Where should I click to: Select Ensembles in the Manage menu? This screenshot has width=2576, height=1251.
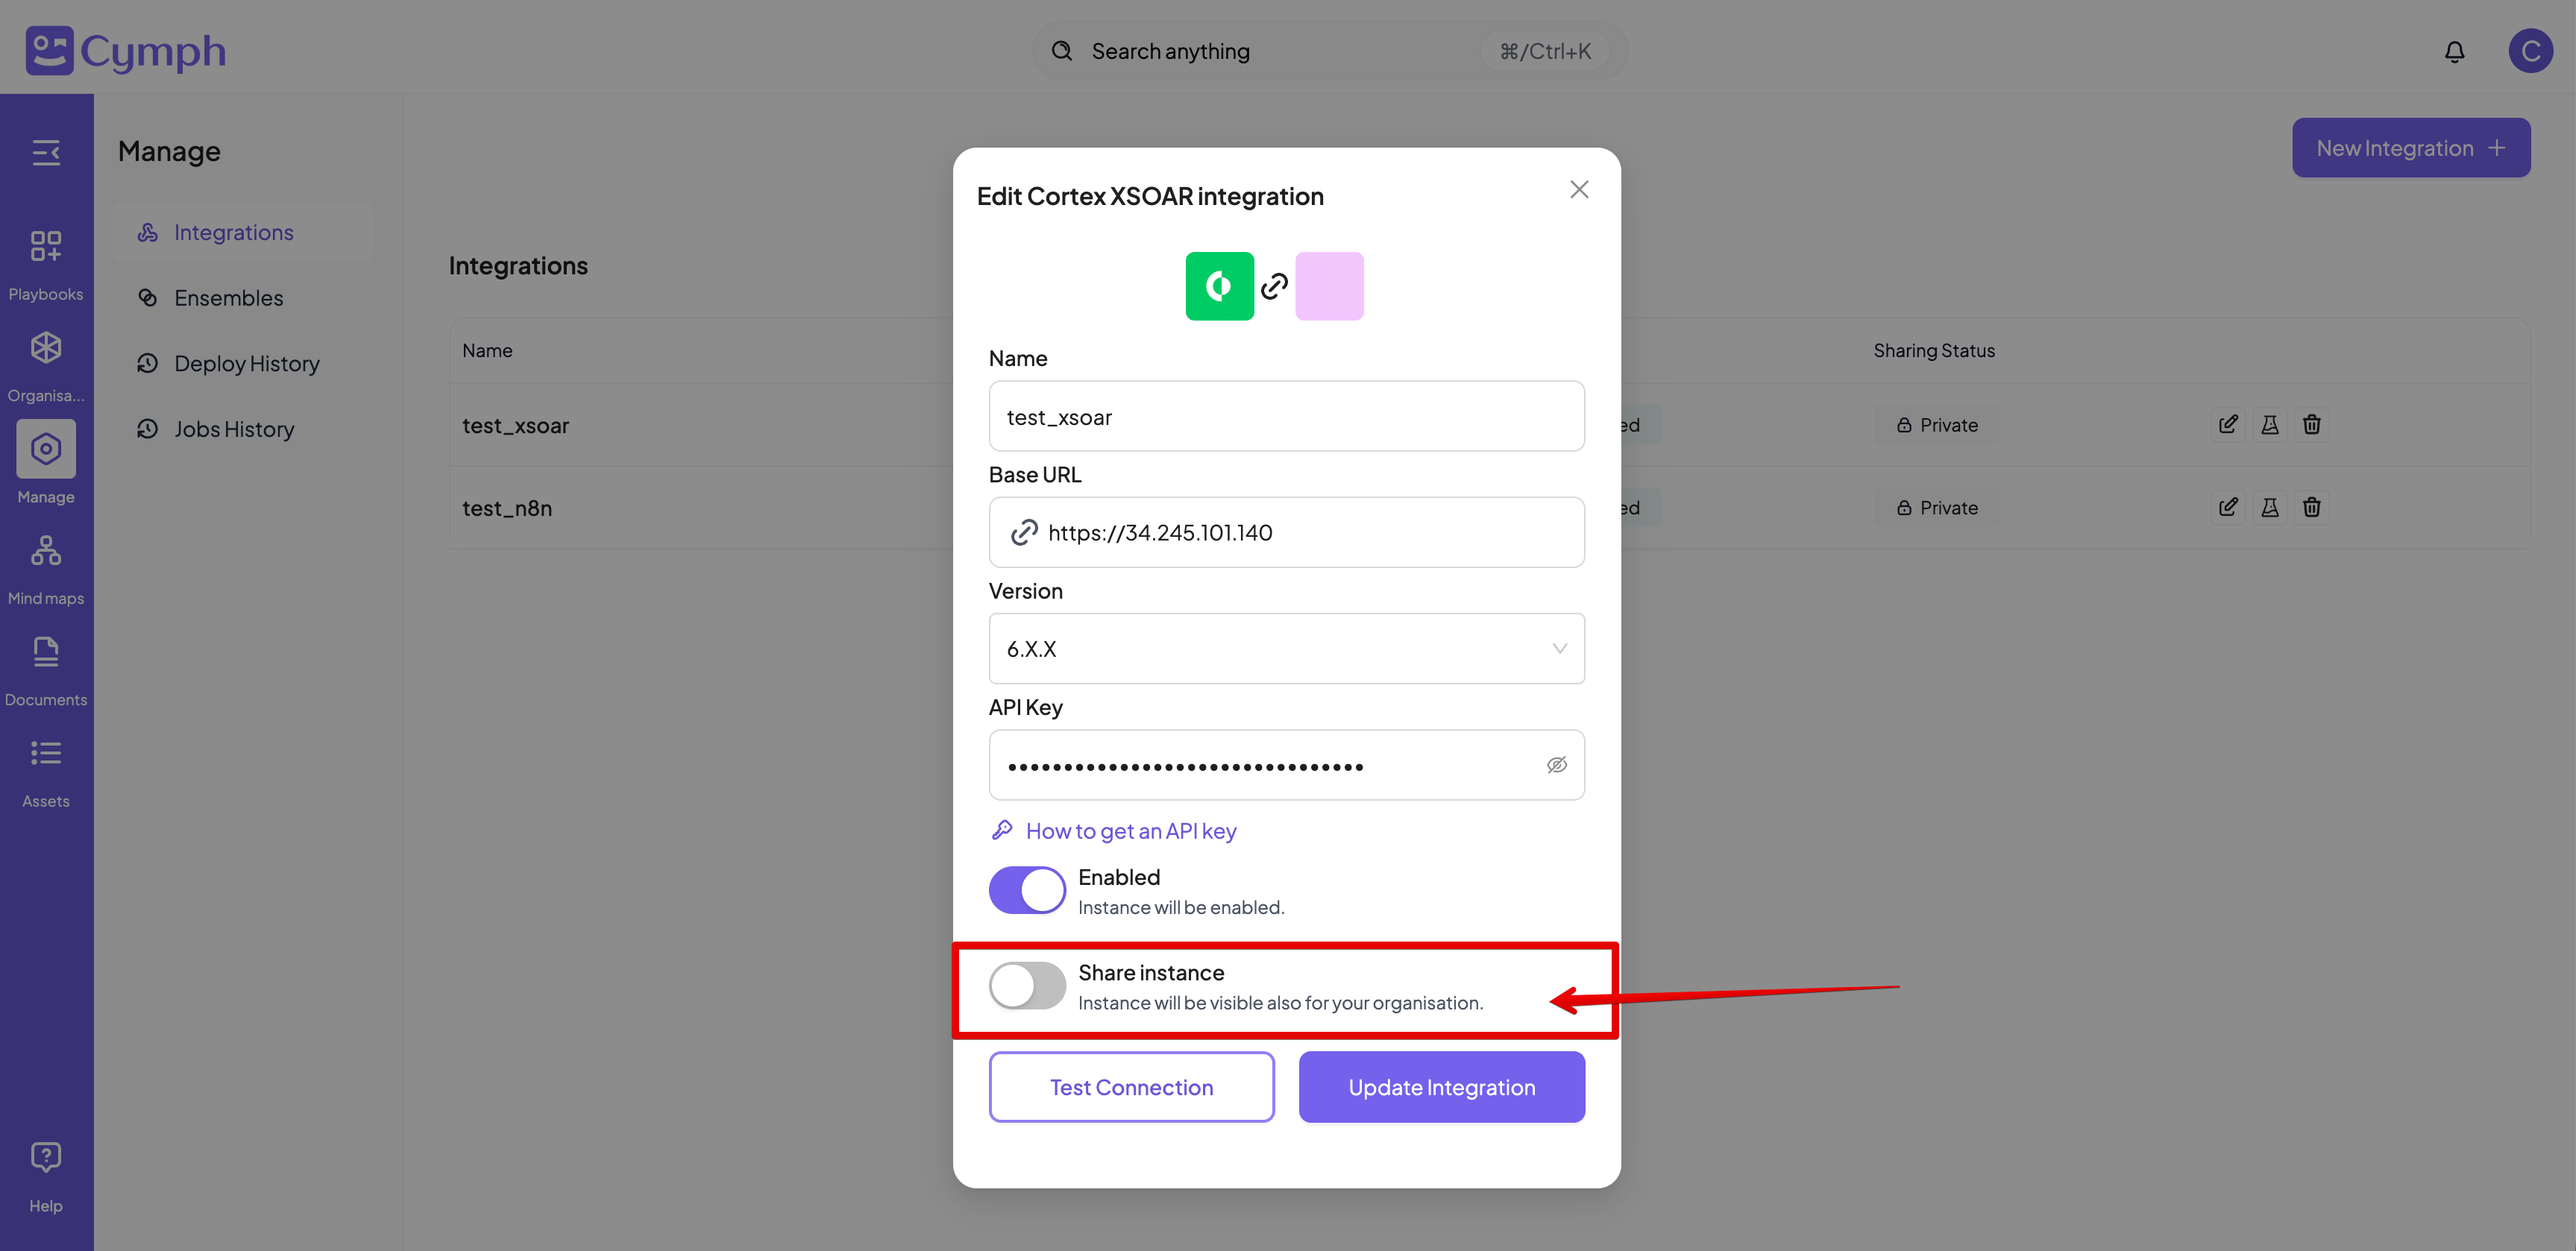coord(228,298)
